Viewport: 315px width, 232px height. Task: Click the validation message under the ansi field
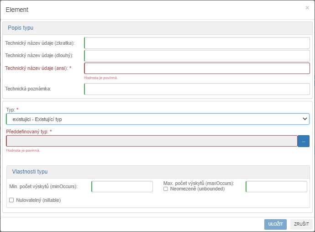(x=101, y=78)
